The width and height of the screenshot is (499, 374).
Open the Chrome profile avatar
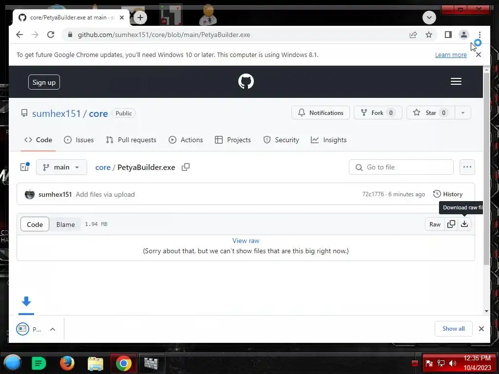pos(464,35)
